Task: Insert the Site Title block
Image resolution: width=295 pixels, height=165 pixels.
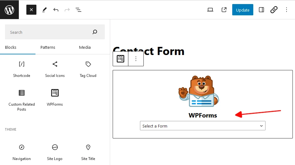Action: coord(88,152)
